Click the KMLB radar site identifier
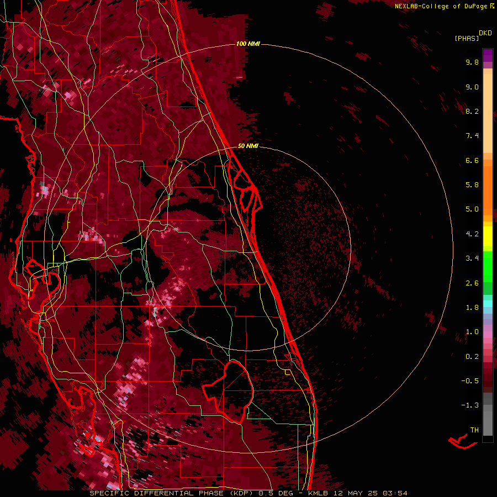This screenshot has height=497, width=497. click(x=318, y=493)
